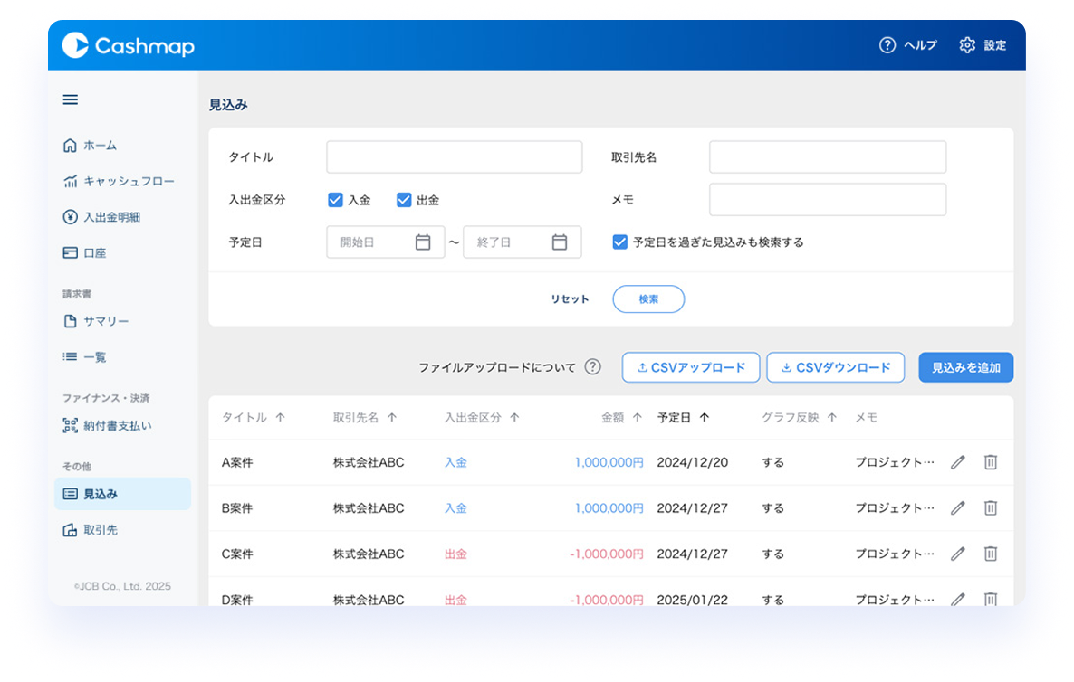Viewport: 1074px width, 682px height.
Task: Sort by 入出金区分 column arrow
Action: pos(514,417)
